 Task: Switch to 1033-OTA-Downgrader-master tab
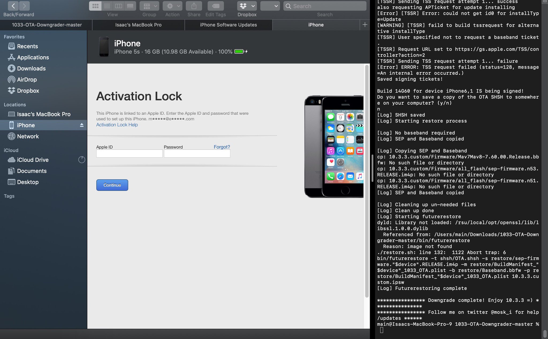(x=47, y=25)
